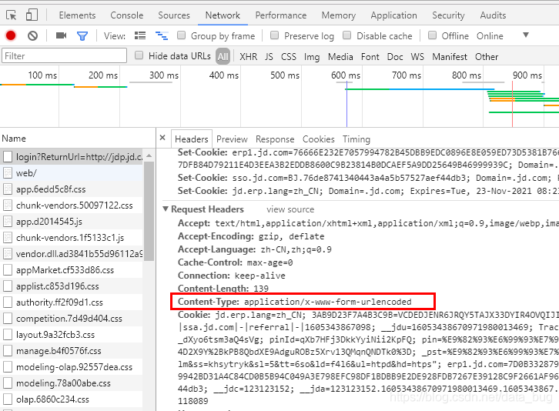Viewport: 559px width, 411px height.
Task: Switch to large request rows view
Action: tap(140, 35)
